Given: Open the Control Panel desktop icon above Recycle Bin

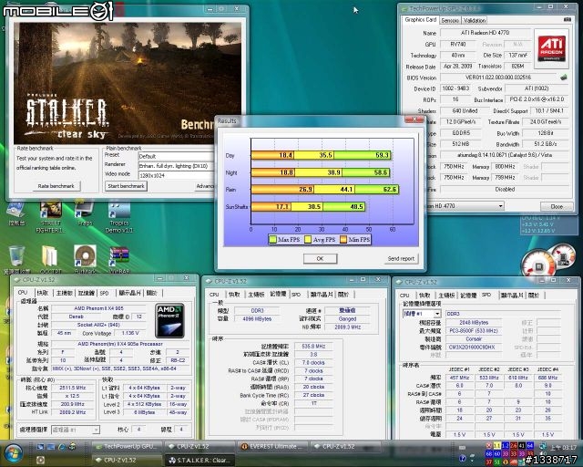Looking at the screenshot, I should (x=16, y=213).
